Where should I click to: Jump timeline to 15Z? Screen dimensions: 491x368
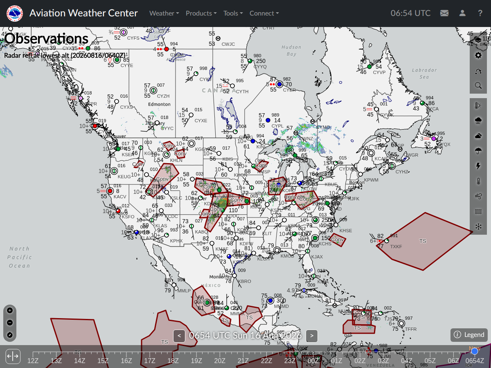pyautogui.click(x=103, y=360)
